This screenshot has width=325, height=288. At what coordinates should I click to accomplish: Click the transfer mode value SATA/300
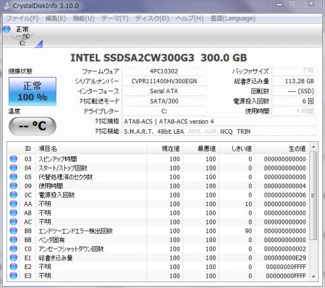click(164, 101)
